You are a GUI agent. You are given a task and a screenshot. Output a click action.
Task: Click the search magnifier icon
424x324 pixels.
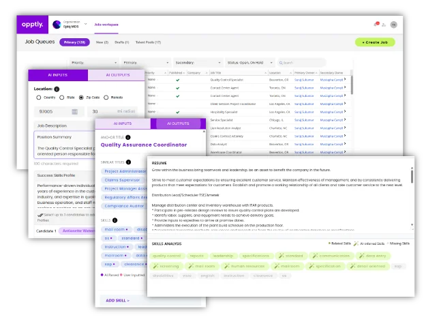pos(281,63)
